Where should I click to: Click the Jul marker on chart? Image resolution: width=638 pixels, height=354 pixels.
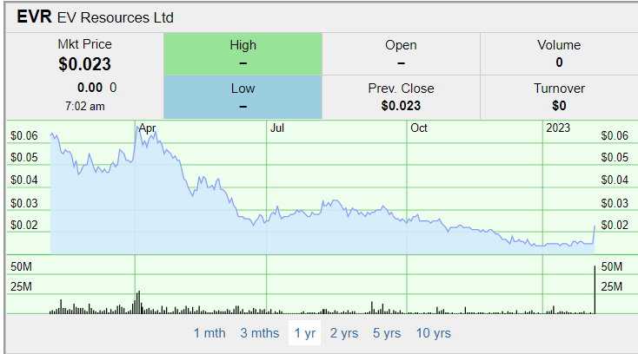pos(277,128)
